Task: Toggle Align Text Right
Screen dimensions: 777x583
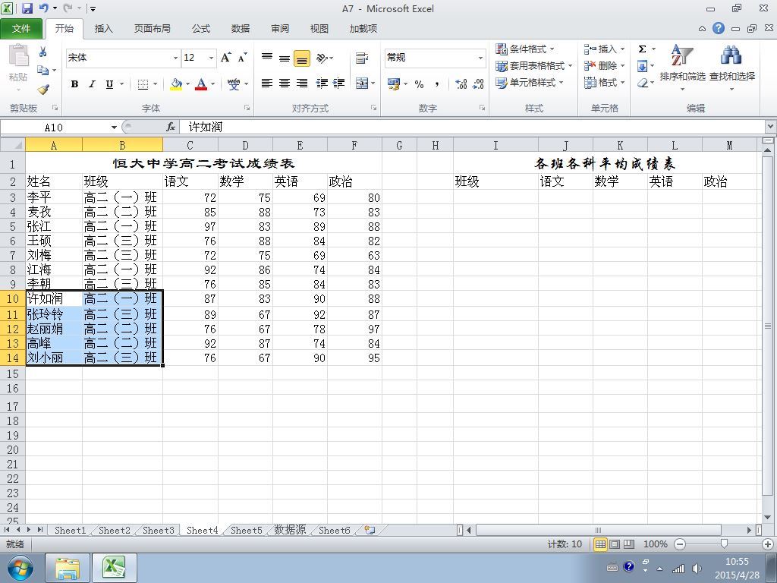Action: point(302,84)
